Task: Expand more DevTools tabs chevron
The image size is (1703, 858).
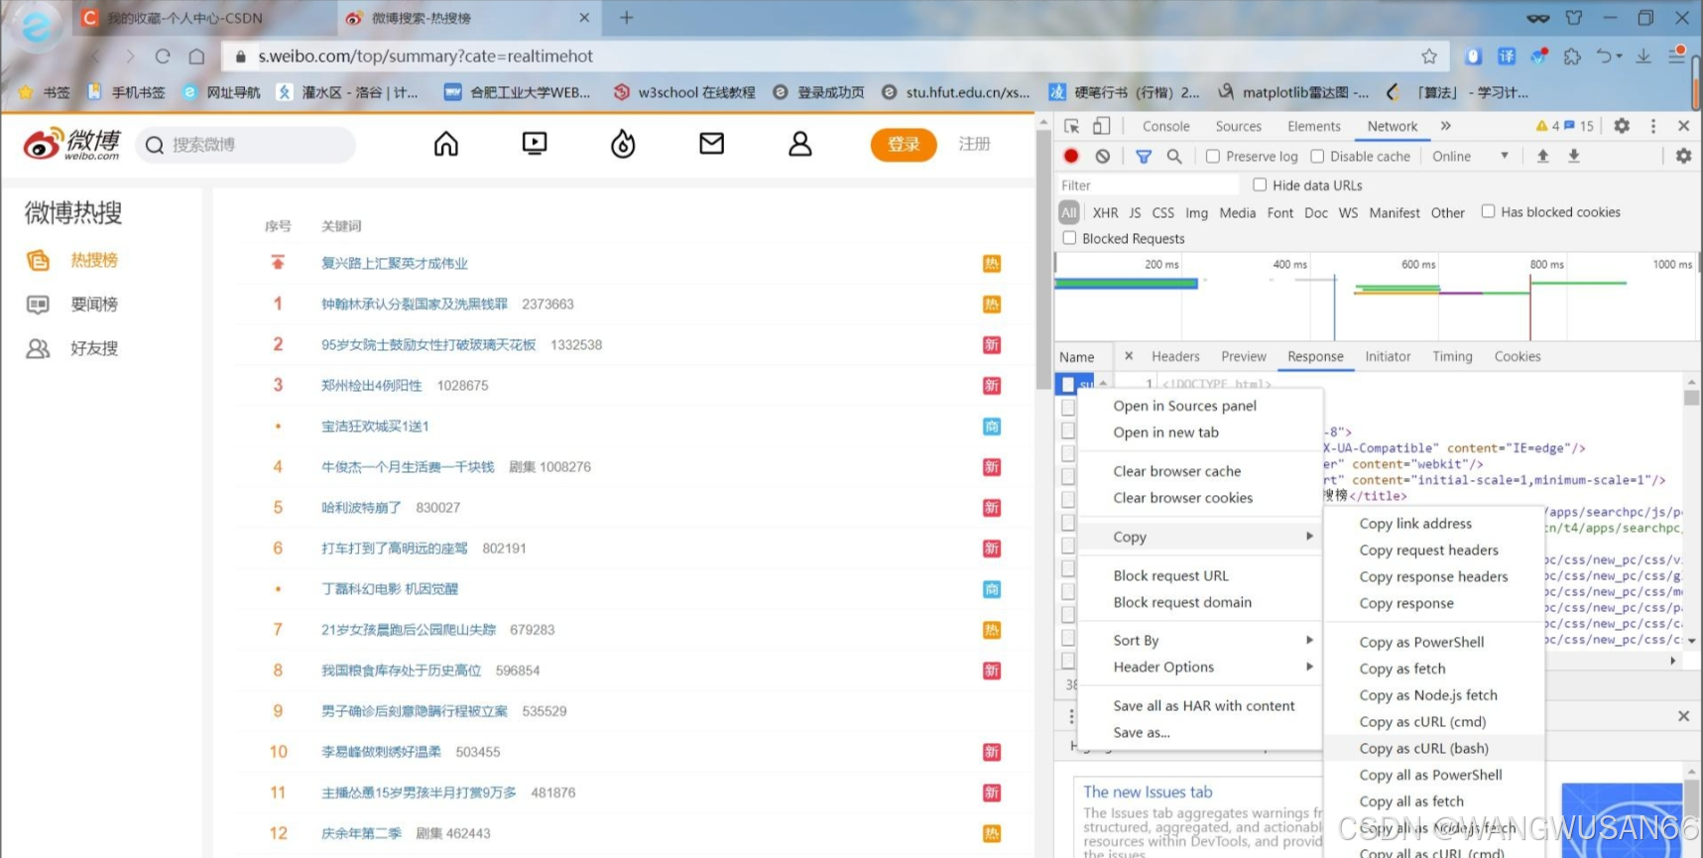Action: pos(1446,126)
